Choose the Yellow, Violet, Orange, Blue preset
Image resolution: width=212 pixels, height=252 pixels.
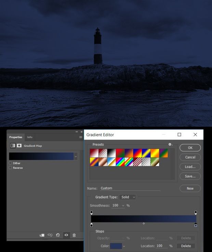pos(94,162)
